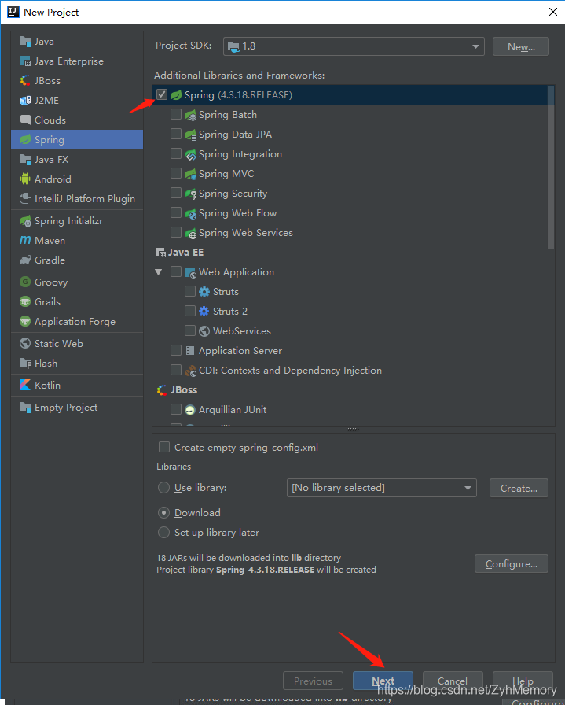565x705 pixels.
Task: Click the J2ME icon
Action: 25,100
